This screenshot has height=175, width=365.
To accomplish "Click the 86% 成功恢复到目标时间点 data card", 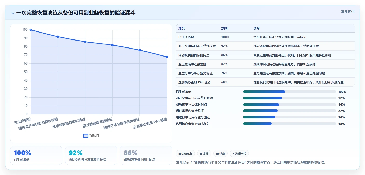I will coord(146,155).
